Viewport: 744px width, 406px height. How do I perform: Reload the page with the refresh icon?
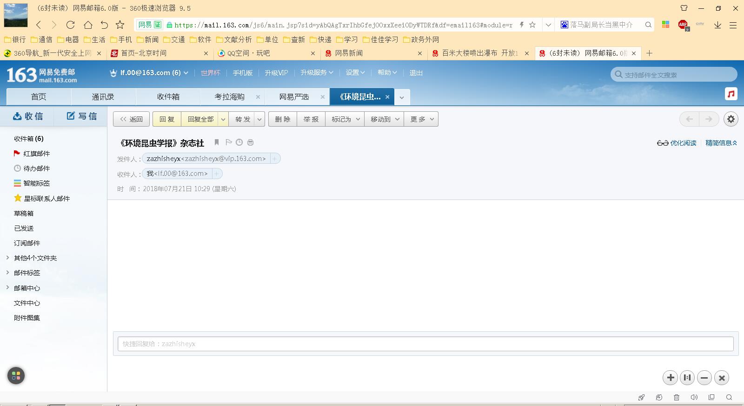coord(71,25)
